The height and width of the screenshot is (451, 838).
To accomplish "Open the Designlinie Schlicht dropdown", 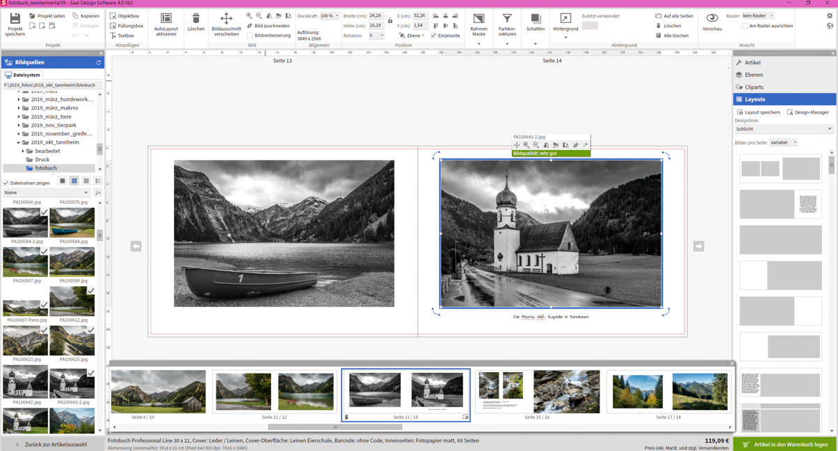I will tap(784, 129).
